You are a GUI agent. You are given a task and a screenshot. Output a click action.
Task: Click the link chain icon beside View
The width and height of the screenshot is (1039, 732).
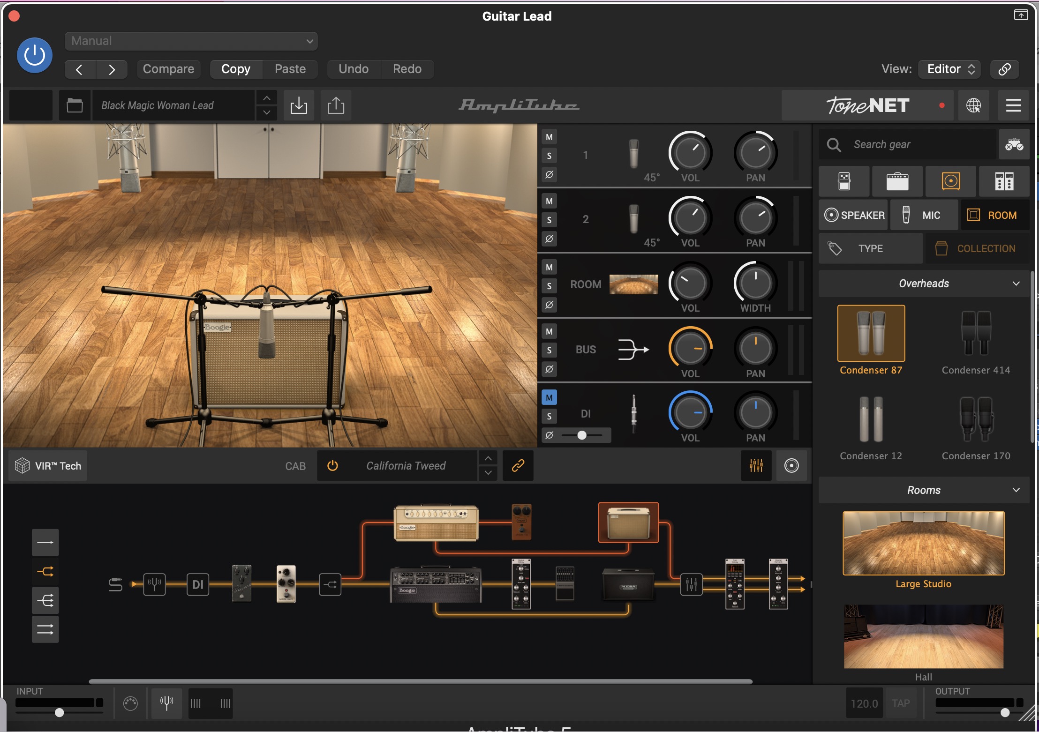[1004, 69]
